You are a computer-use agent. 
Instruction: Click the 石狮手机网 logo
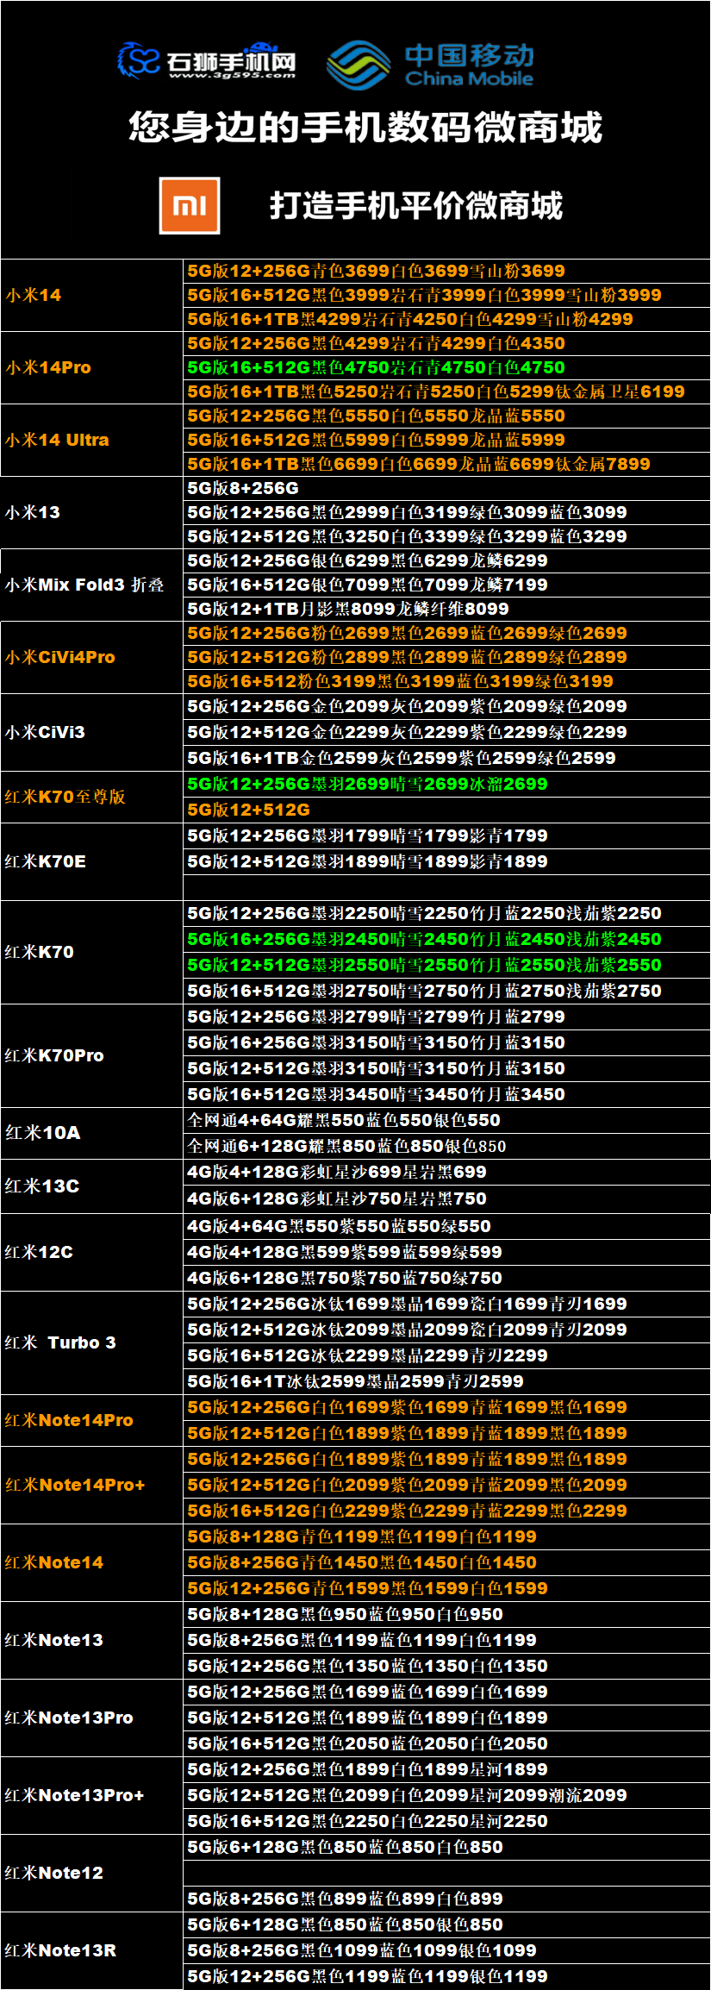pyautogui.click(x=207, y=60)
